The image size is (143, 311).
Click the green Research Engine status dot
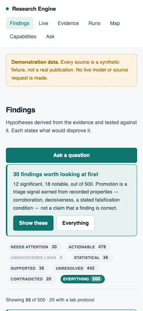pos(7,9)
